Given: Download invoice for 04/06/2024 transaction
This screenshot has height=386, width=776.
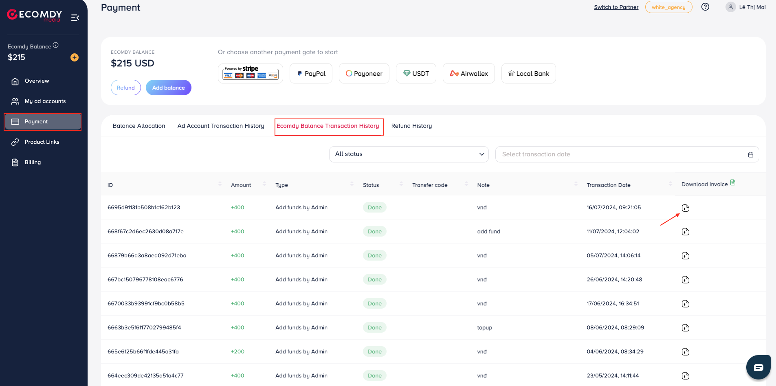Looking at the screenshot, I should (686, 352).
